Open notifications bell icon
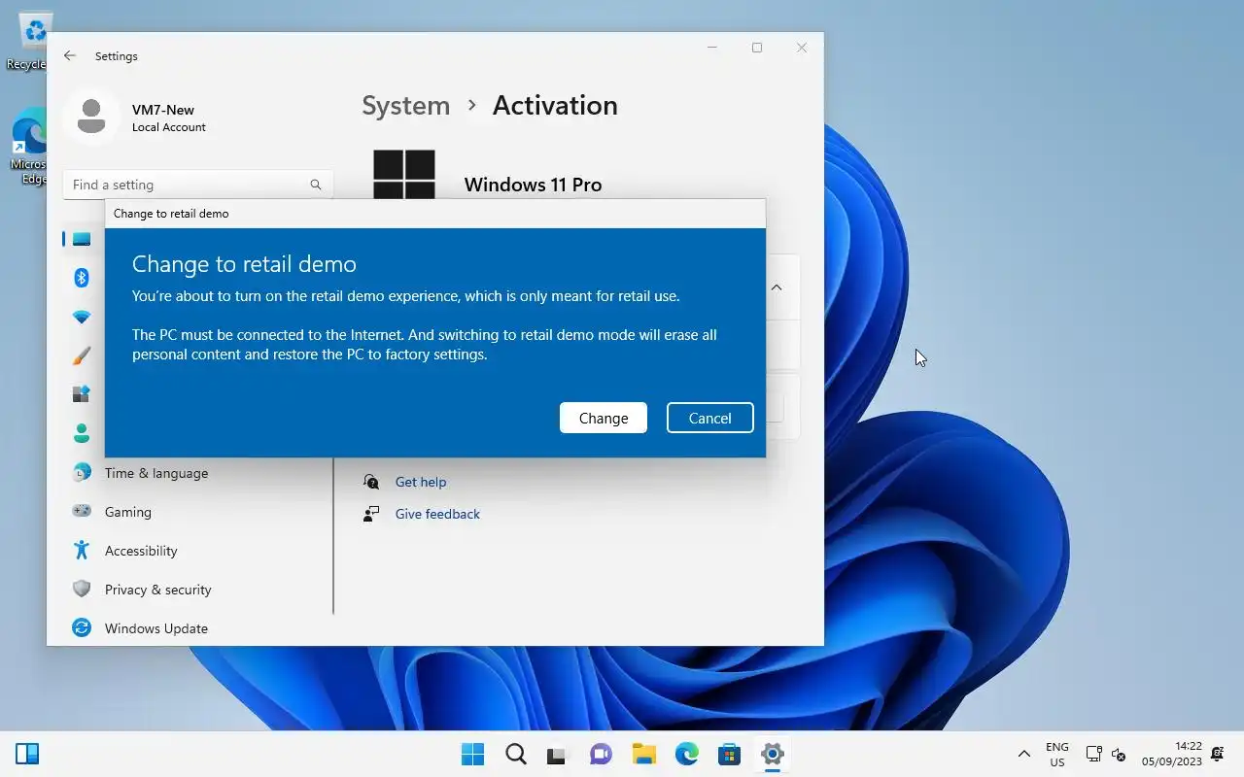 tap(1218, 754)
